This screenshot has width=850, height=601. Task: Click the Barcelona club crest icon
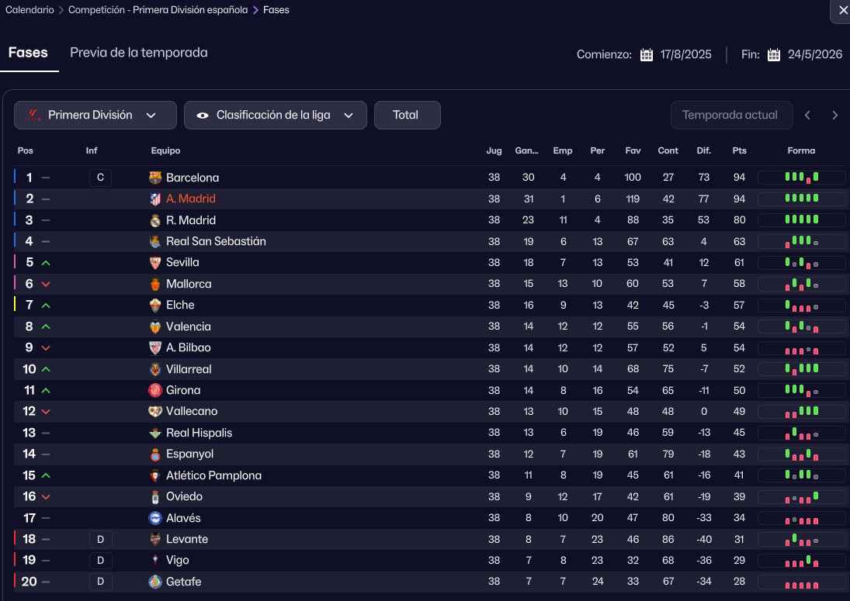[155, 178]
